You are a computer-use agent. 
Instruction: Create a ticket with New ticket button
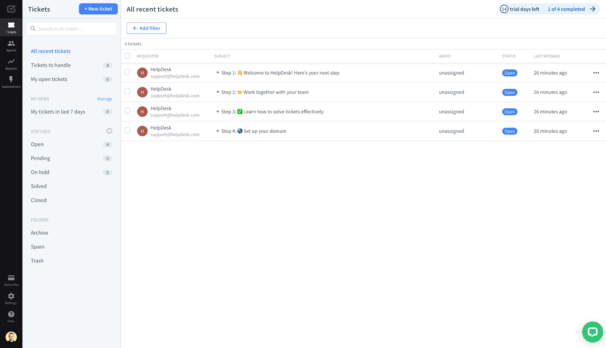(x=98, y=9)
